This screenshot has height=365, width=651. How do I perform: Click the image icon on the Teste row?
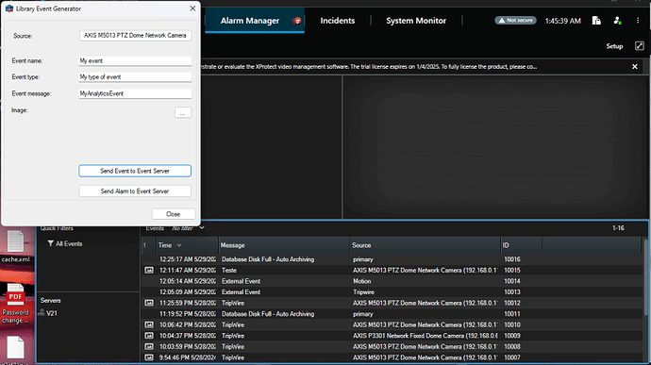149,271
